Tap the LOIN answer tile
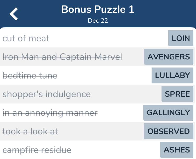The height and width of the screenshot is (159, 196). pos(181,38)
